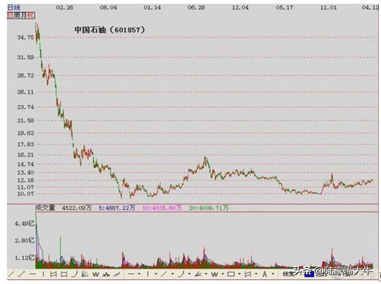This screenshot has height=284, width=381.
Task: Switch to monthly period (月) tab
Action: [x=23, y=16]
